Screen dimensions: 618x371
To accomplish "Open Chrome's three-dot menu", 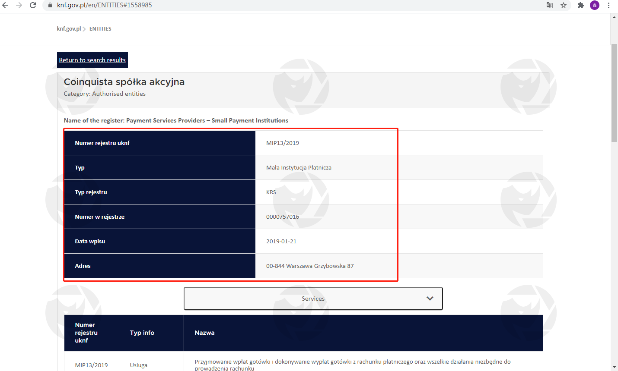I will pos(608,5).
